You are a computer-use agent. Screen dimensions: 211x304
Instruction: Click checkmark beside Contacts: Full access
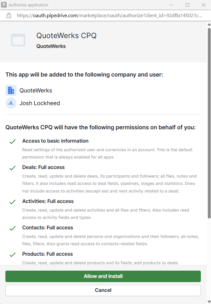13,228
